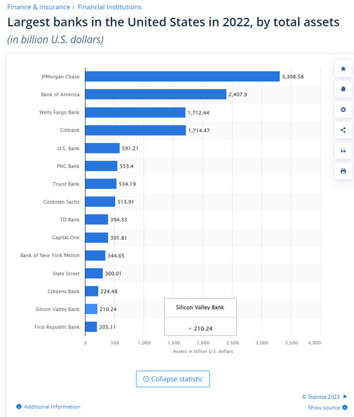Screen dimensions: 354x417
Task: Click the Citizens Bank bar
Action: (x=92, y=291)
